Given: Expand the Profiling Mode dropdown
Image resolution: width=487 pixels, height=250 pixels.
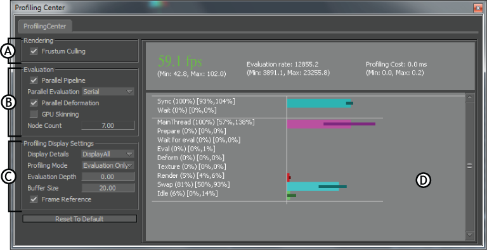Looking at the screenshot, I should click(108, 165).
